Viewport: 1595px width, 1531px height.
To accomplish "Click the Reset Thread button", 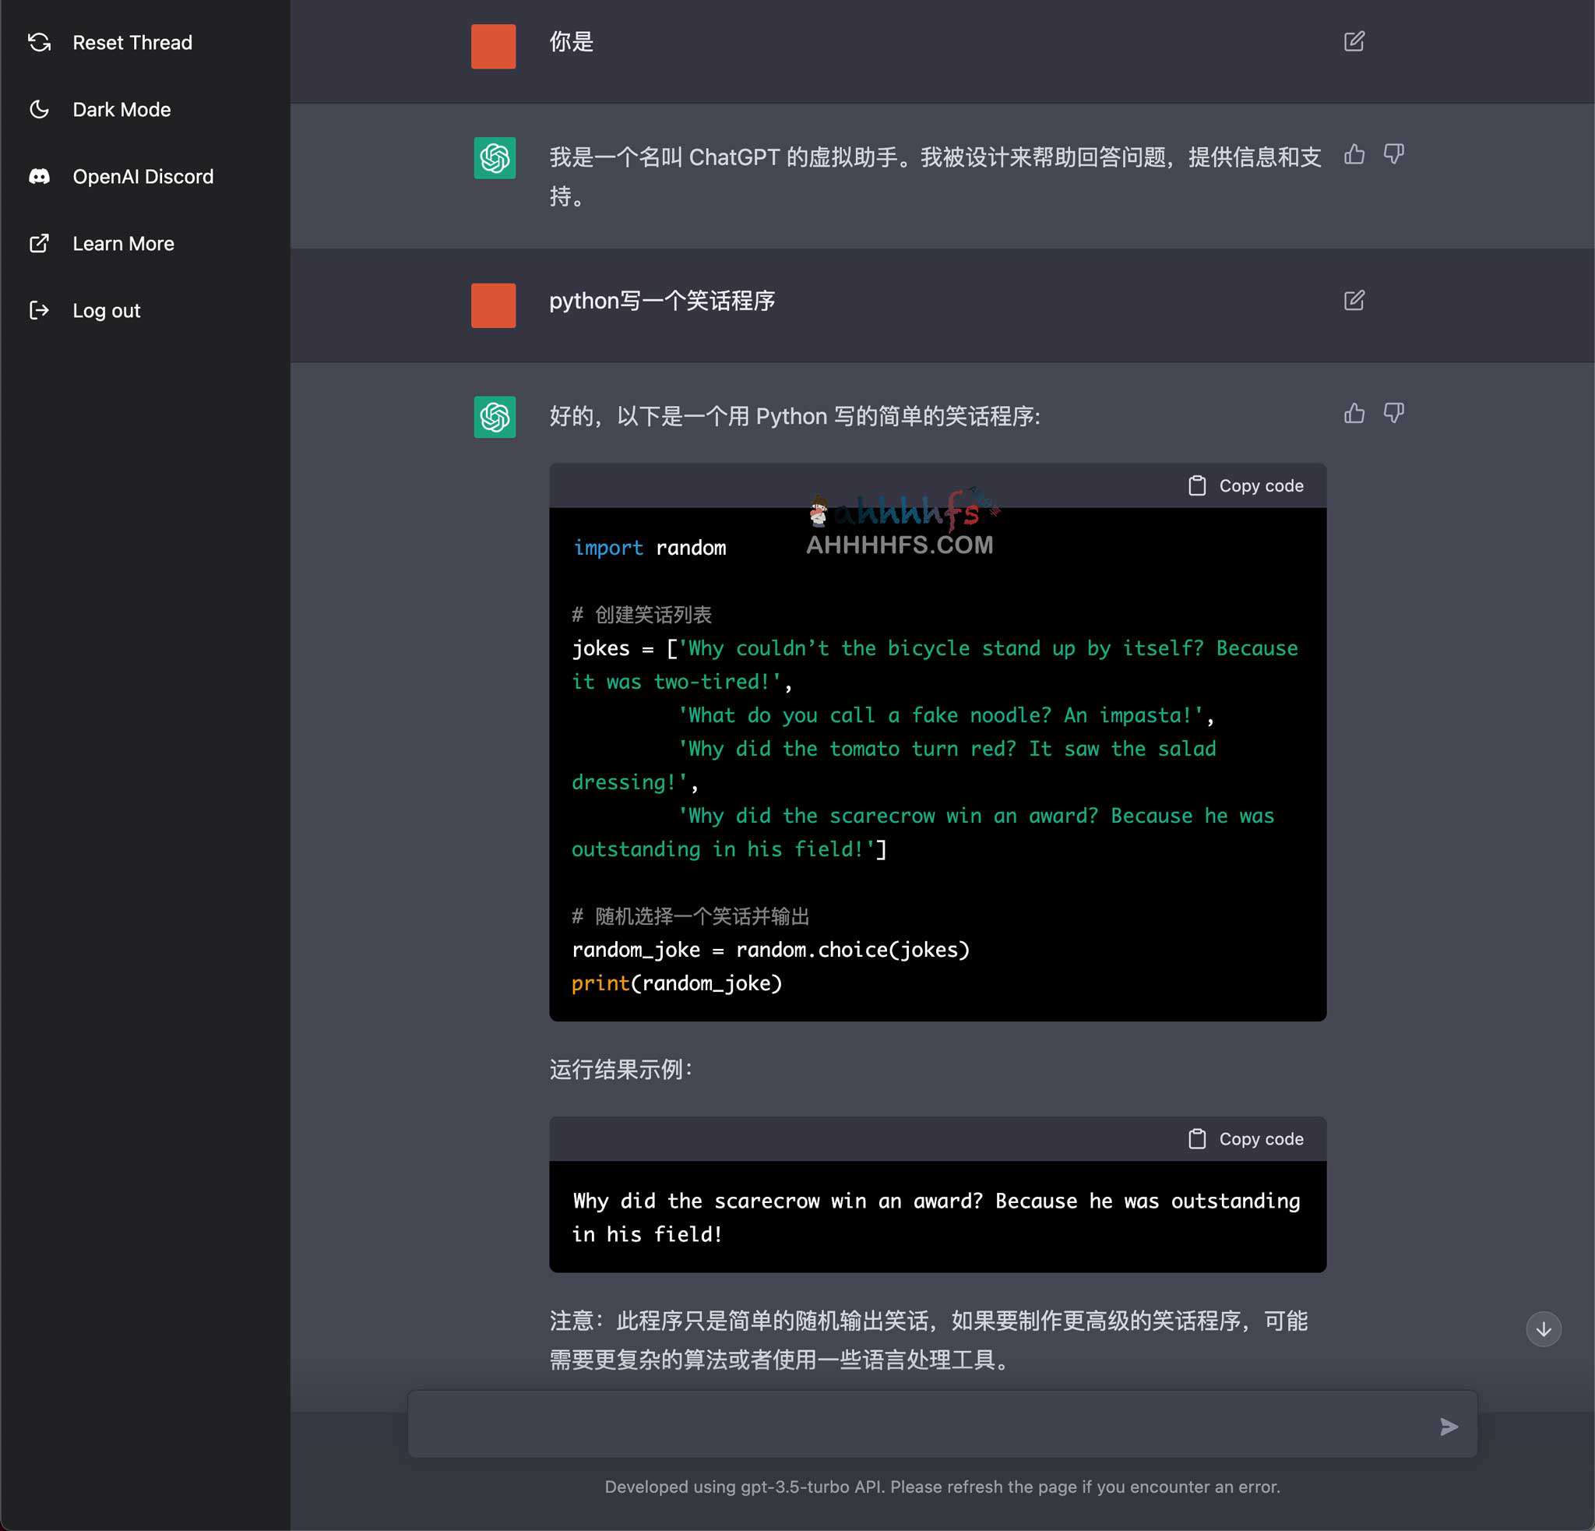I will coord(132,42).
